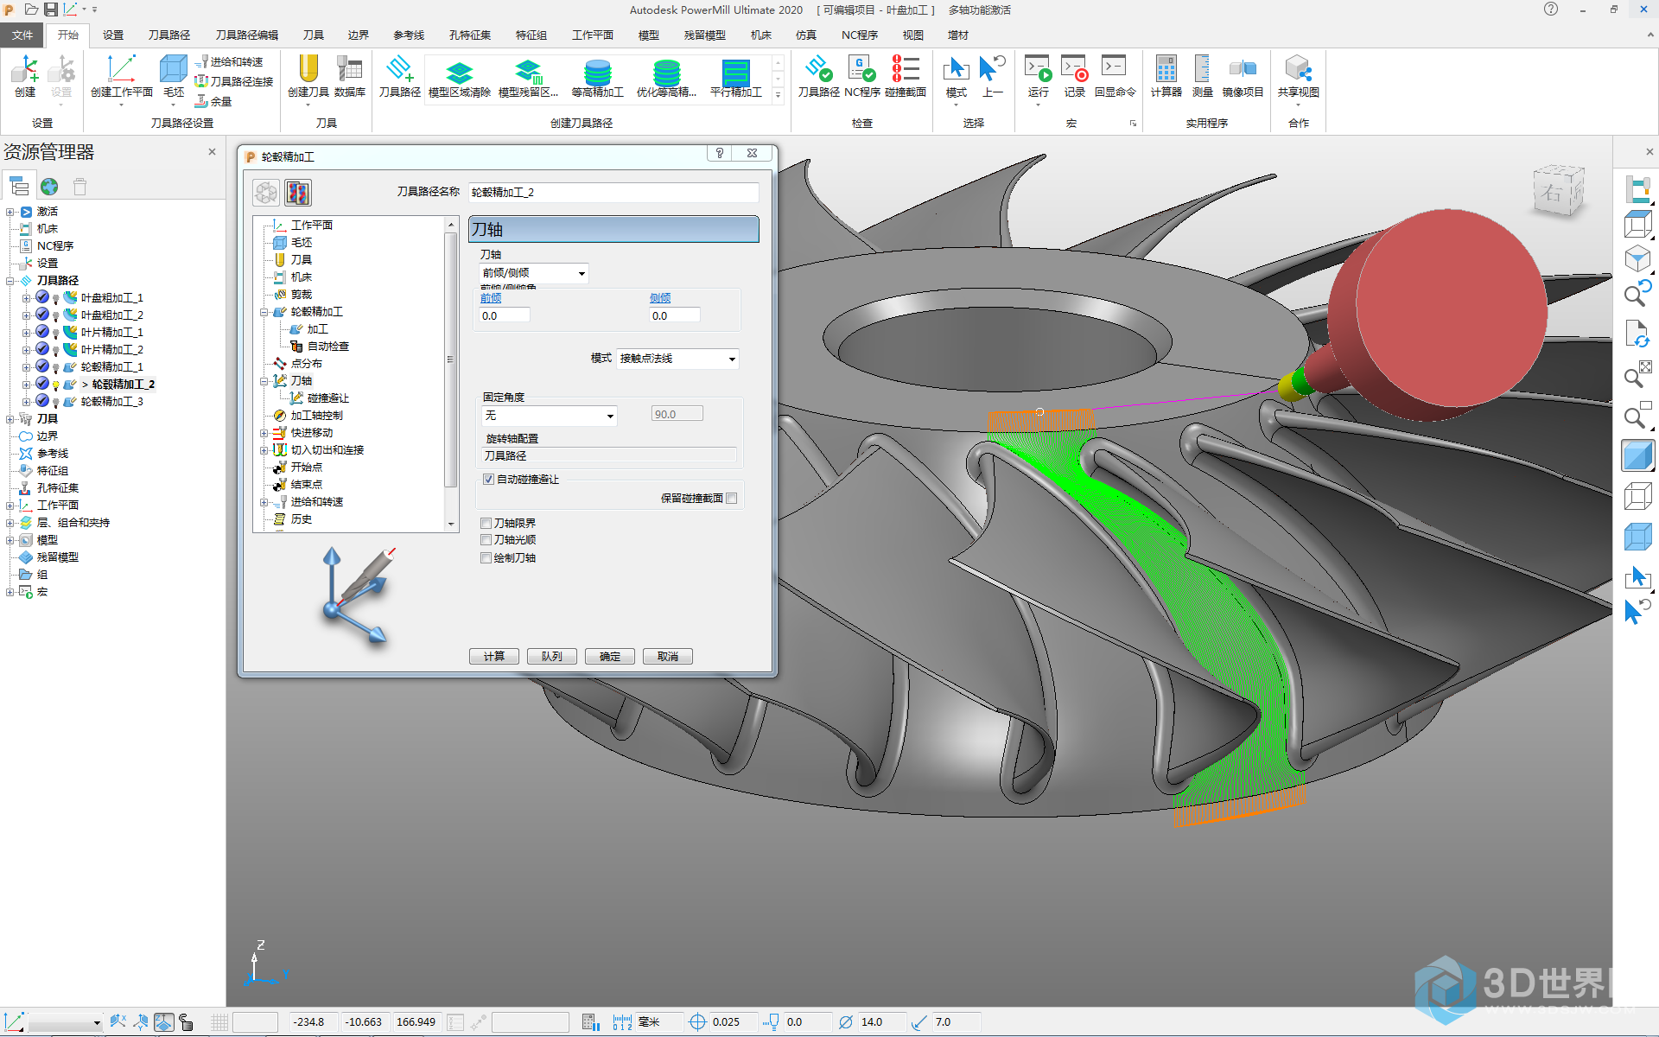The width and height of the screenshot is (1659, 1037).
Task: Select 等高精加工 strategy icon
Action: pyautogui.click(x=597, y=78)
